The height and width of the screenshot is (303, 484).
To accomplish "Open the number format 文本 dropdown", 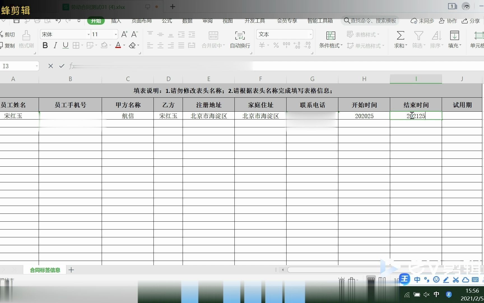I will [x=311, y=35].
